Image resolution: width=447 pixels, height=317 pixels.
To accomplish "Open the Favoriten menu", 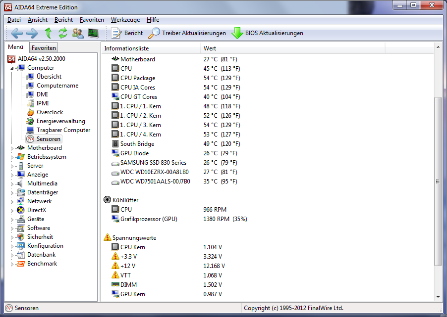I will 92,20.
